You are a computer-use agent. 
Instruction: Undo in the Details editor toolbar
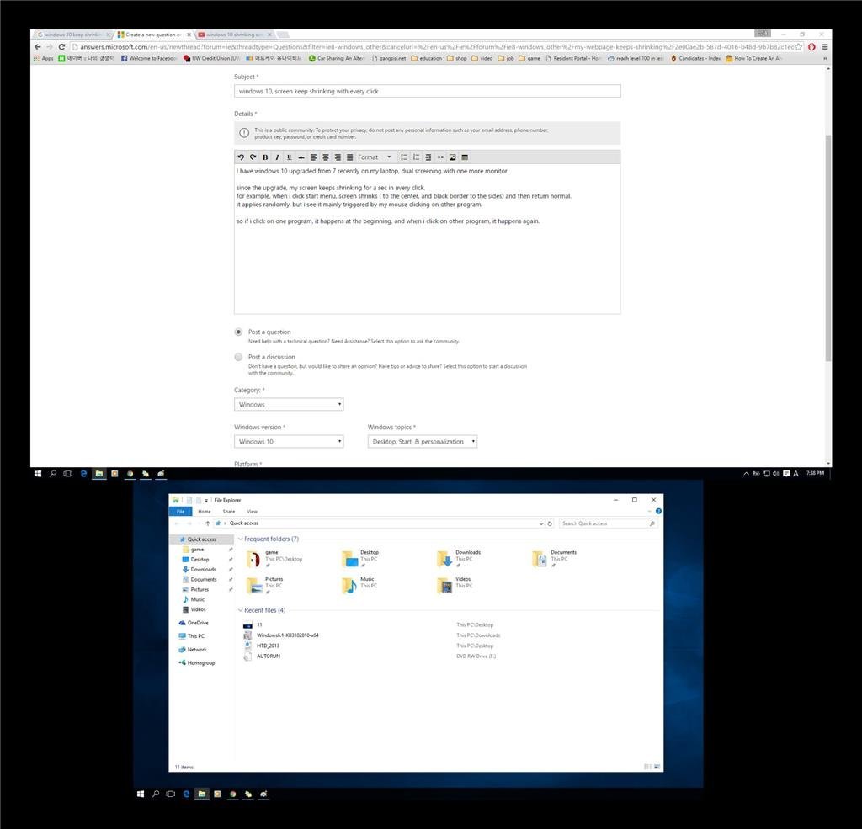[x=241, y=157]
